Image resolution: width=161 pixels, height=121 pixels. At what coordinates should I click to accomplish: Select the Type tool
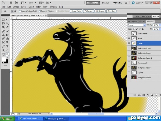click(8, 46)
